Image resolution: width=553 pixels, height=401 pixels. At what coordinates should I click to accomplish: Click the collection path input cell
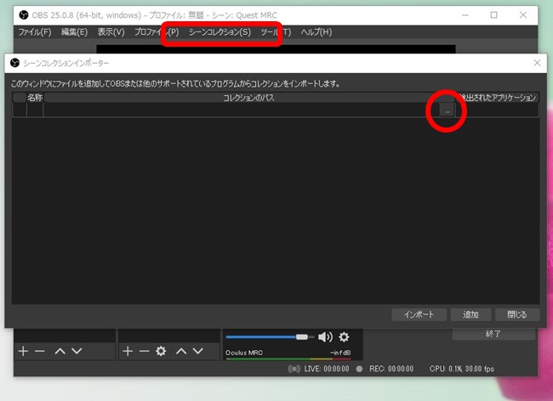tap(242, 110)
